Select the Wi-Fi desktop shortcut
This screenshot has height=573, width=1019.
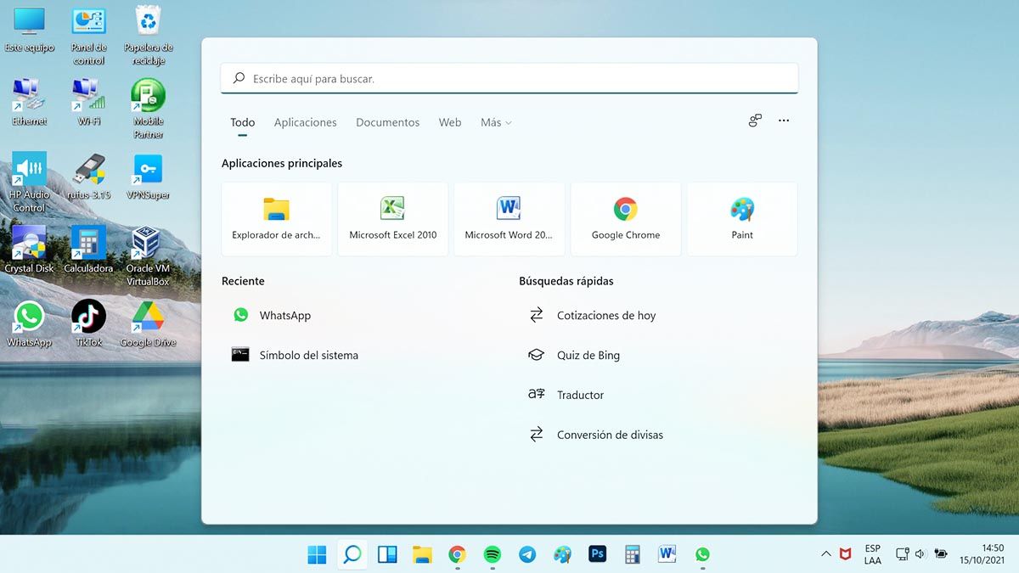click(88, 103)
